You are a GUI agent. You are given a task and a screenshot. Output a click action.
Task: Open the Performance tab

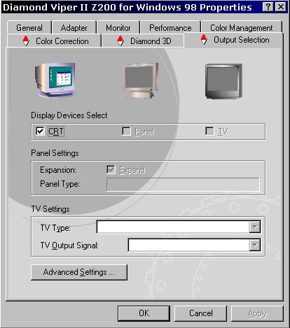[170, 28]
